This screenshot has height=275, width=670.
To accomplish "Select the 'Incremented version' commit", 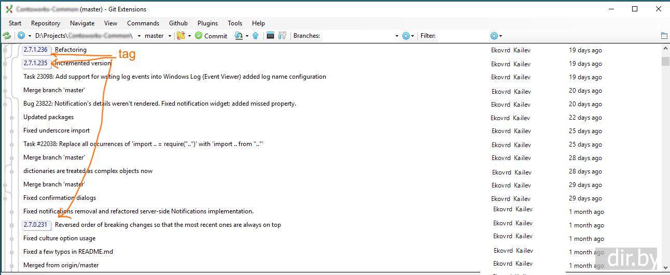I will coord(83,63).
